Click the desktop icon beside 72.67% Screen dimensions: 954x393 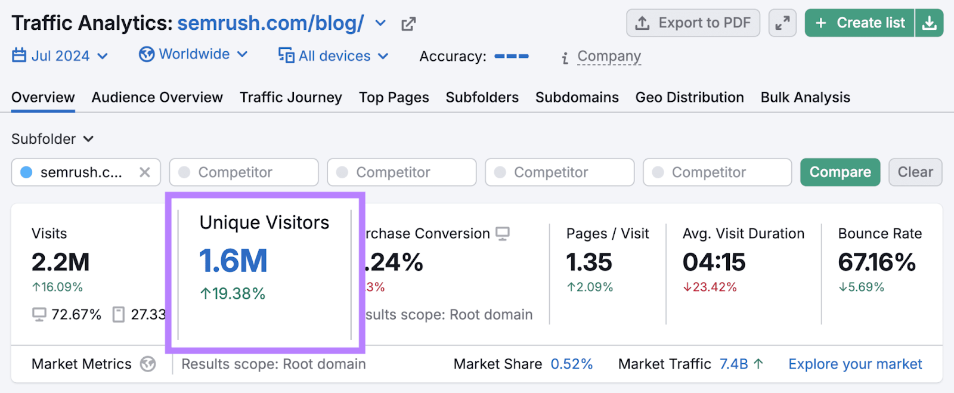[x=39, y=314]
